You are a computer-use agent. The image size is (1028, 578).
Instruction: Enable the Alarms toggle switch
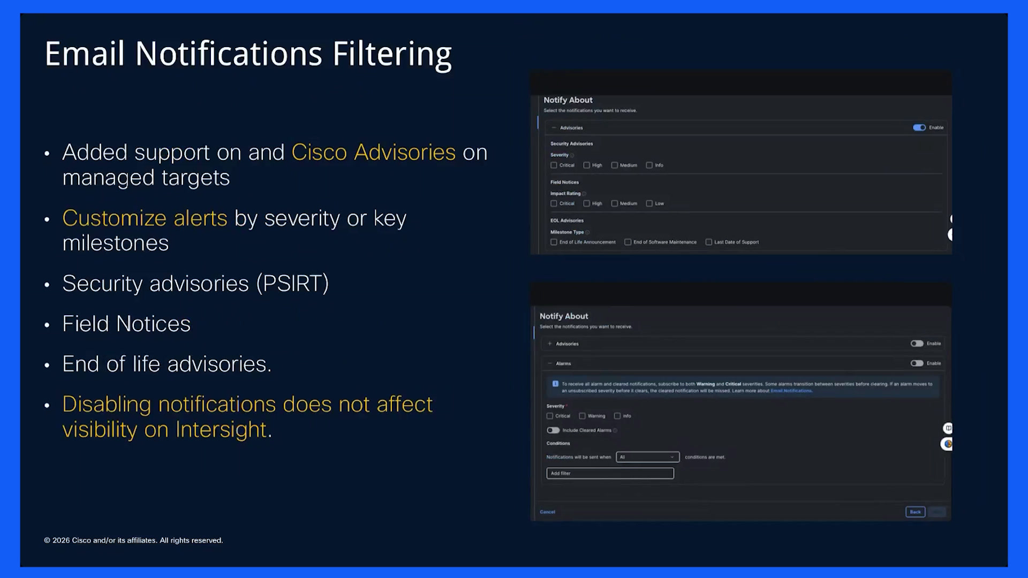(917, 363)
